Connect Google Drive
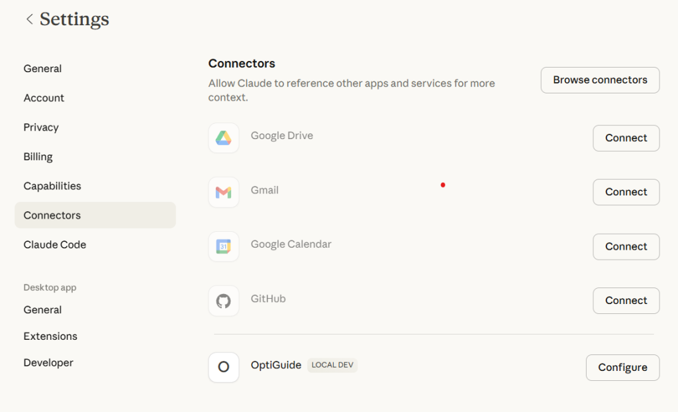This screenshot has height=412, width=678. click(x=626, y=138)
